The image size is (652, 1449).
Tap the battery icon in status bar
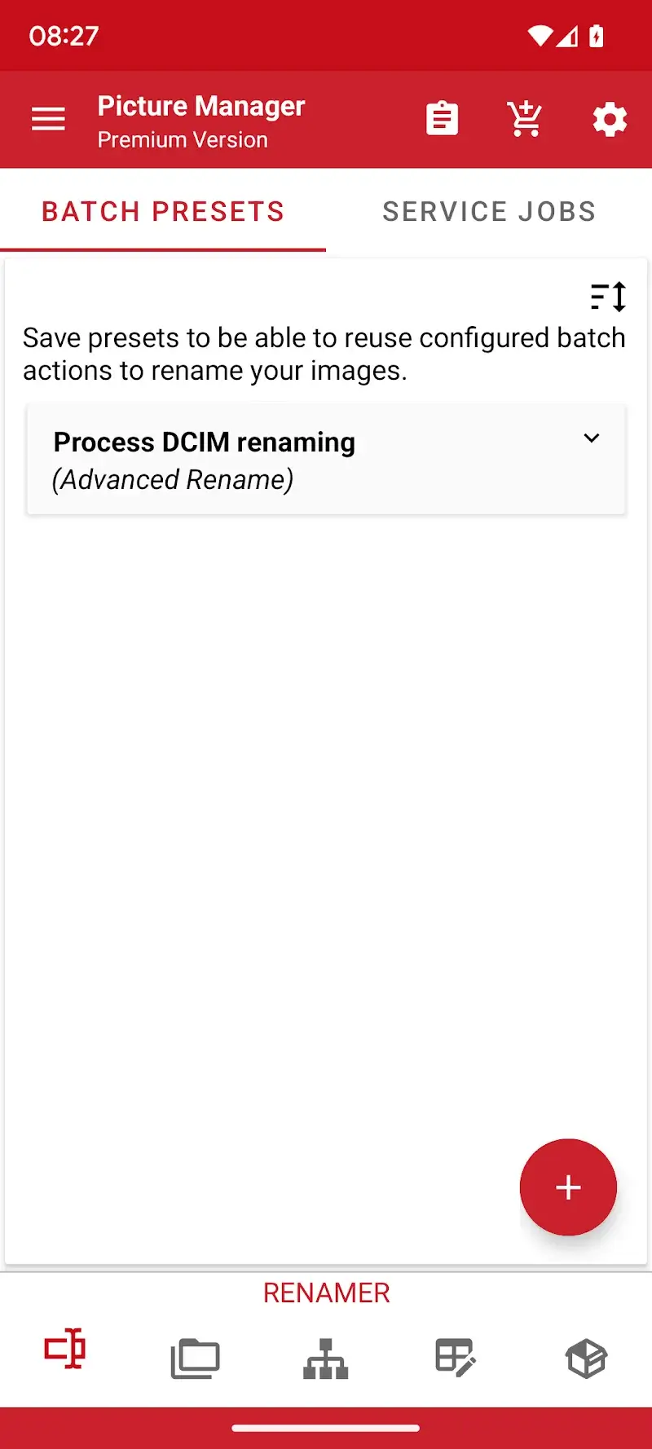click(x=597, y=37)
